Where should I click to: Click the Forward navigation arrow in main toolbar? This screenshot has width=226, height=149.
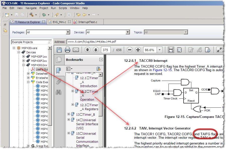[x=94, y=15]
